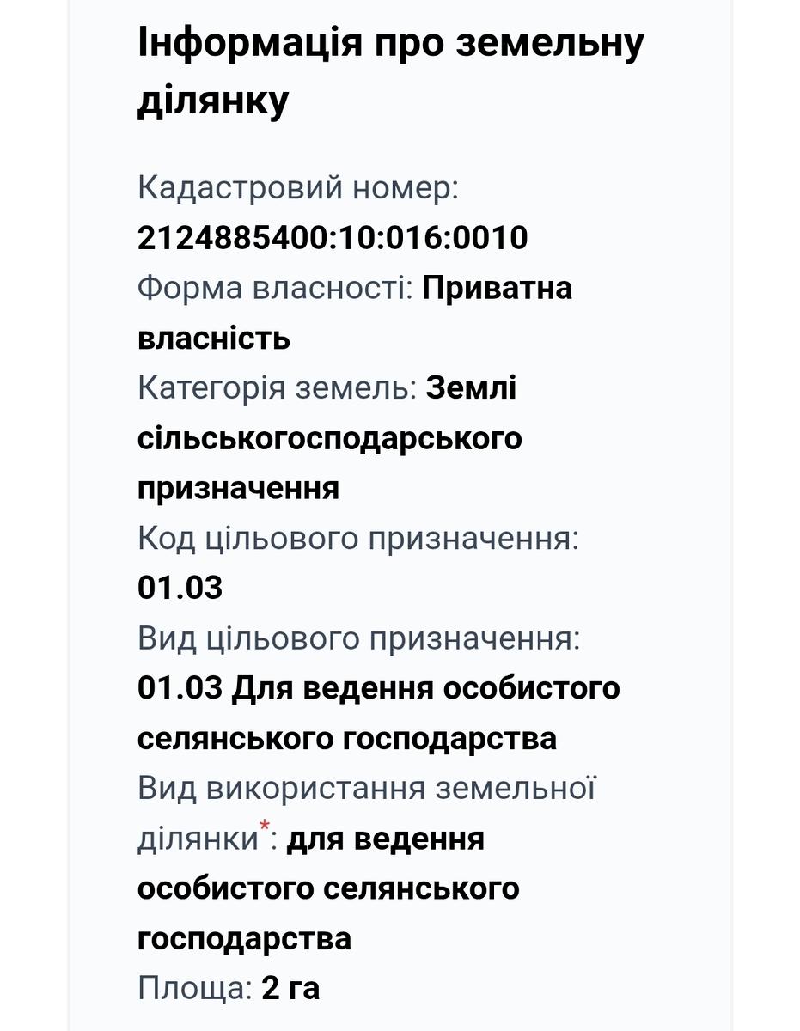
Task: Click the 'Вид цільового призначення:' label
Action: tap(358, 638)
